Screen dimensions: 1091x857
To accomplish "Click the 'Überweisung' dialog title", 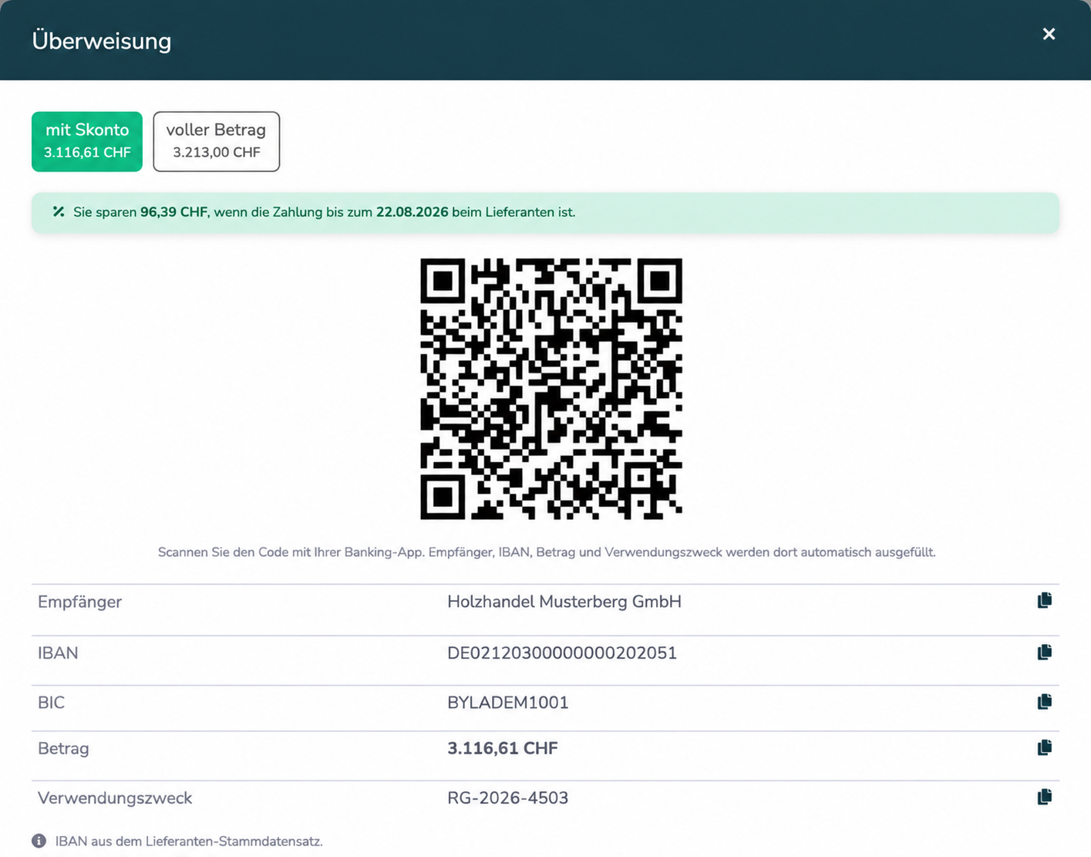I will (x=102, y=41).
